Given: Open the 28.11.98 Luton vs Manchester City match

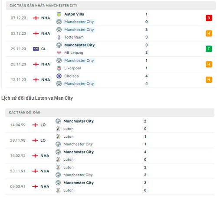Looking at the screenshot, I should (x=110, y=140).
